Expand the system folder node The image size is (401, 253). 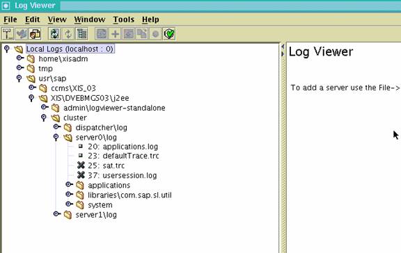[x=69, y=204]
